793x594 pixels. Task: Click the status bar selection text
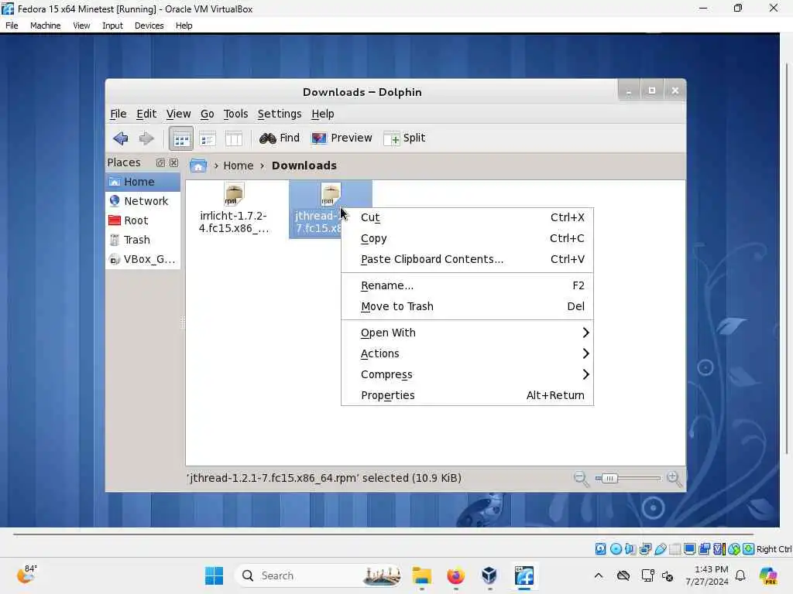pos(324,478)
